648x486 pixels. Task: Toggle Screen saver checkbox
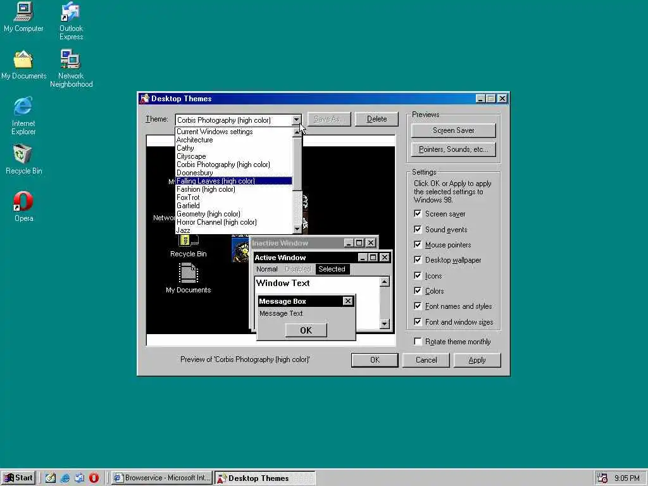pos(418,214)
